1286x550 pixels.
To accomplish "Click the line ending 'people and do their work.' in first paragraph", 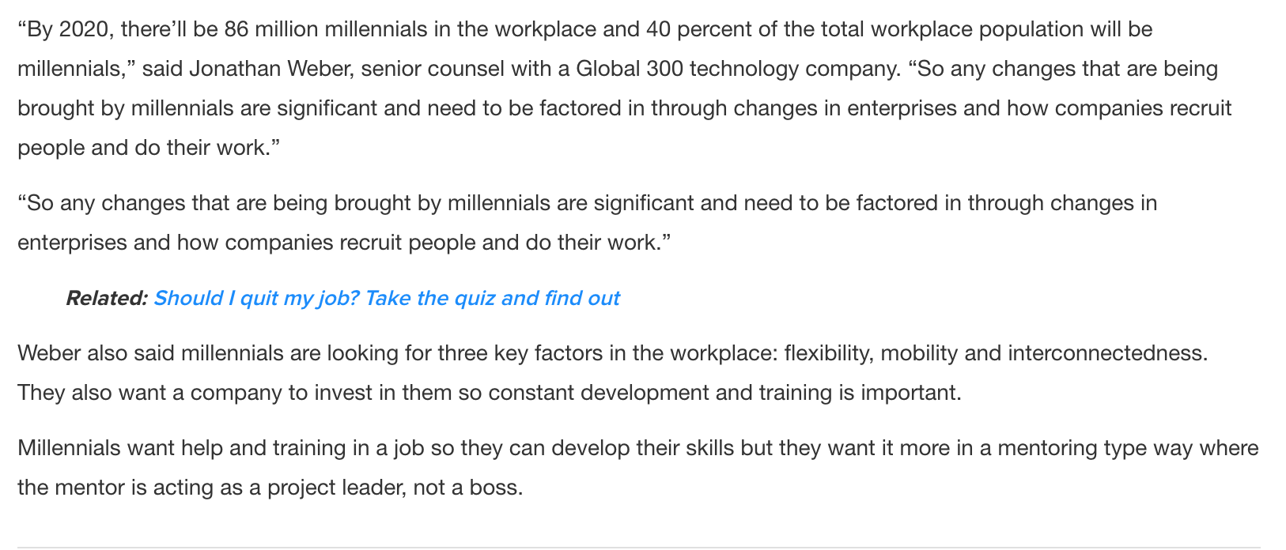I will (x=149, y=148).
